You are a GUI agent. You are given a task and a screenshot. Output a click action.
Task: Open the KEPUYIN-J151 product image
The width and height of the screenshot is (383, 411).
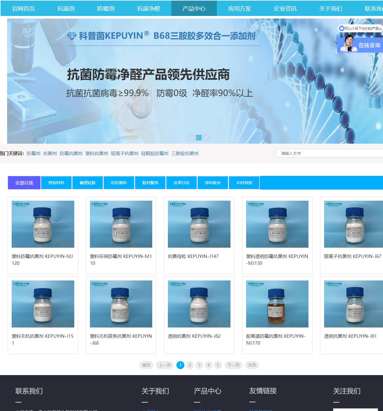coord(43,304)
